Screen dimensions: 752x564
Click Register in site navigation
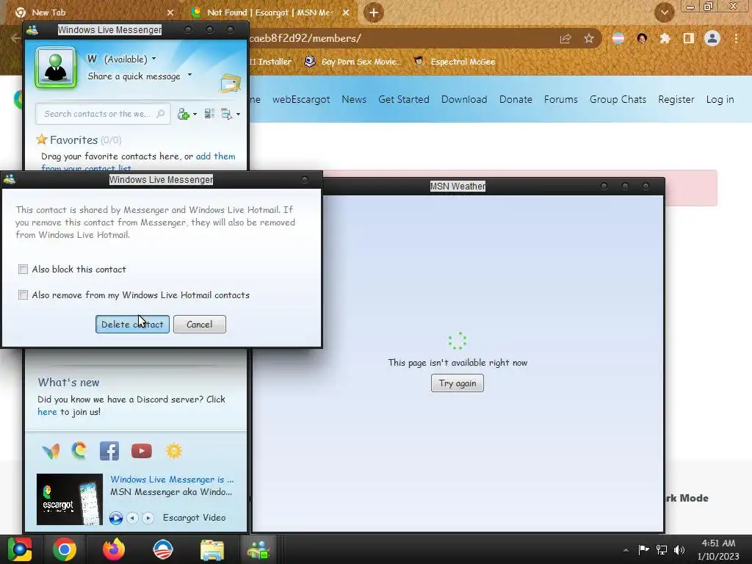(x=676, y=99)
